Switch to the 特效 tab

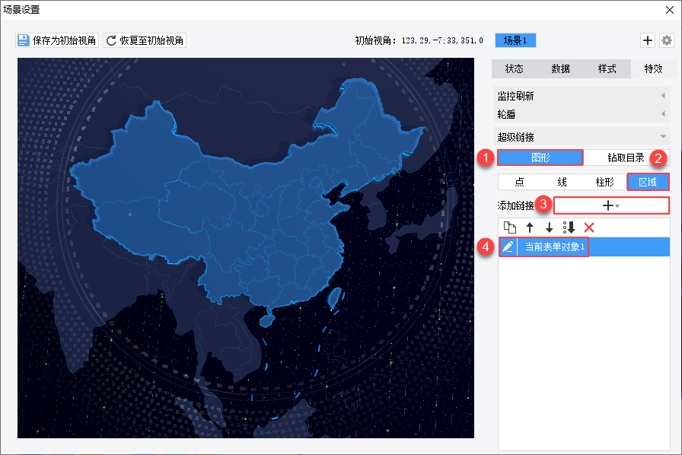[x=653, y=68]
